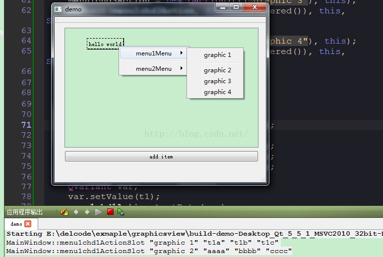
Task: Click output line containing "graphic 2"
Action: coord(149,251)
